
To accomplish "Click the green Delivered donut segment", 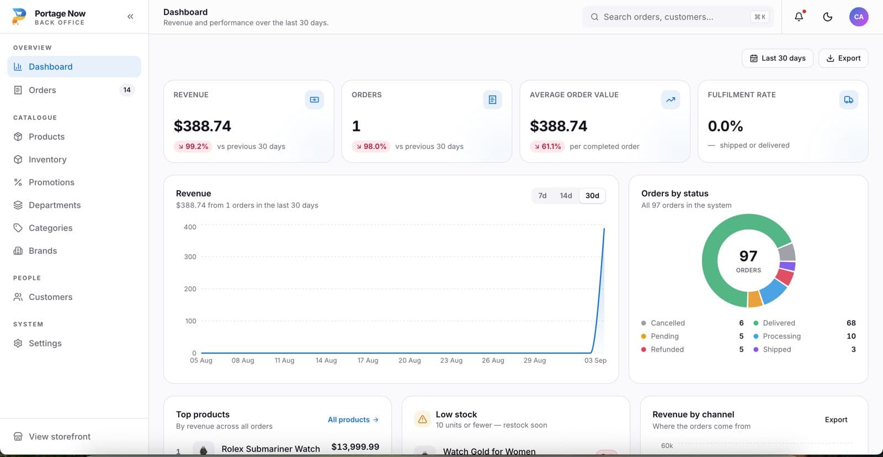I will [715, 238].
